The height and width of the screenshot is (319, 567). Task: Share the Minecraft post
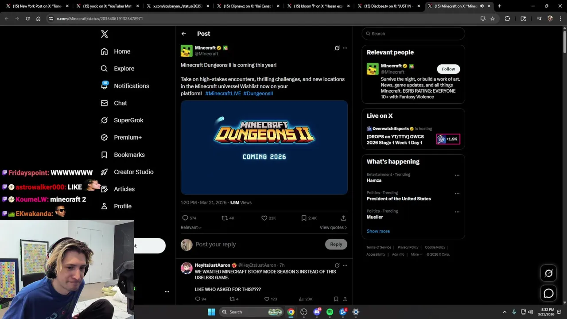343,218
